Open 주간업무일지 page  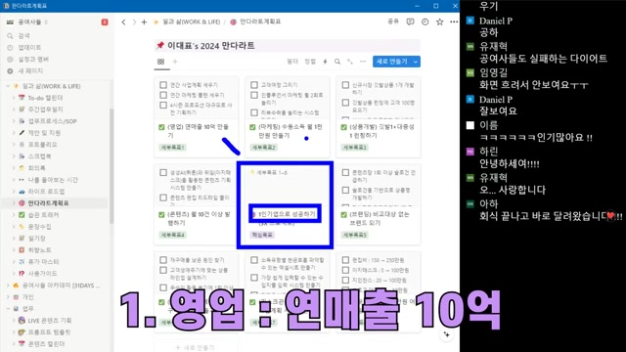[x=45, y=109]
